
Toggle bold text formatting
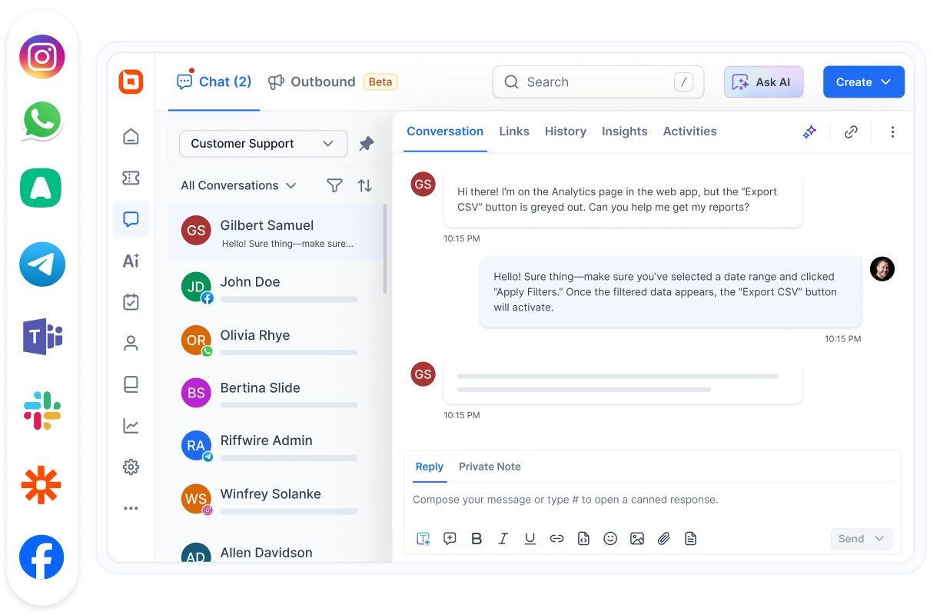pyautogui.click(x=477, y=539)
